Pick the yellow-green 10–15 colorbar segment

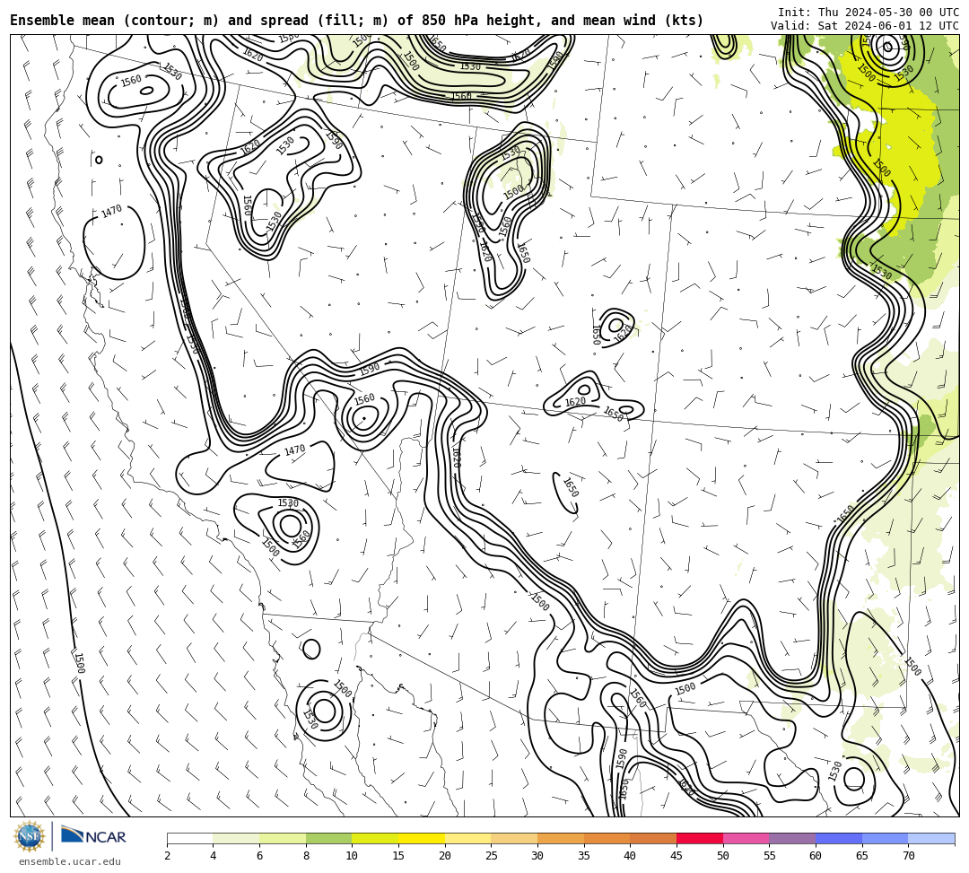pos(375,838)
